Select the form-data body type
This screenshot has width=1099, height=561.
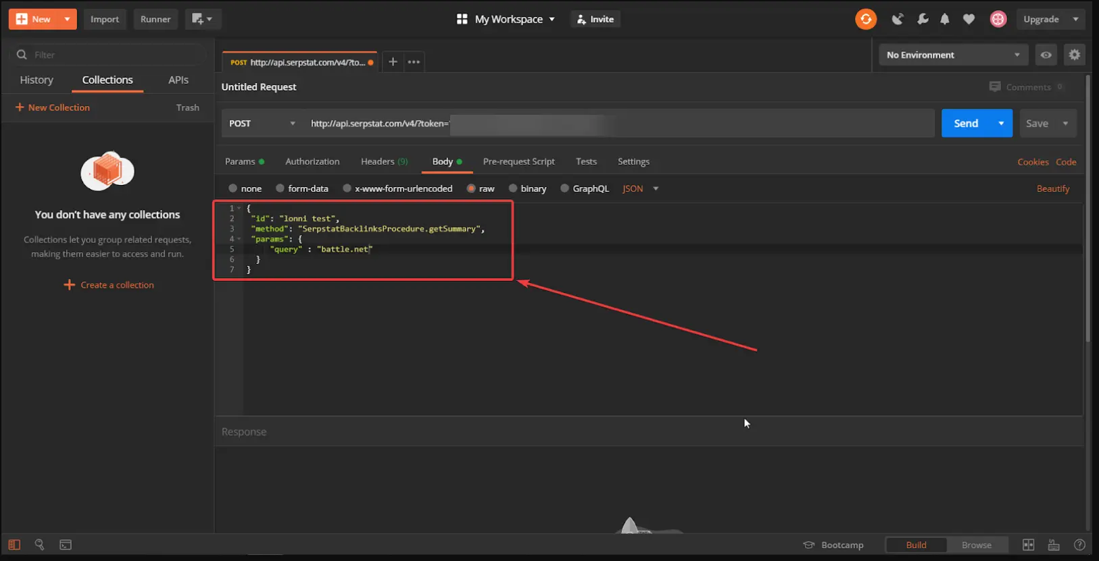click(280, 188)
